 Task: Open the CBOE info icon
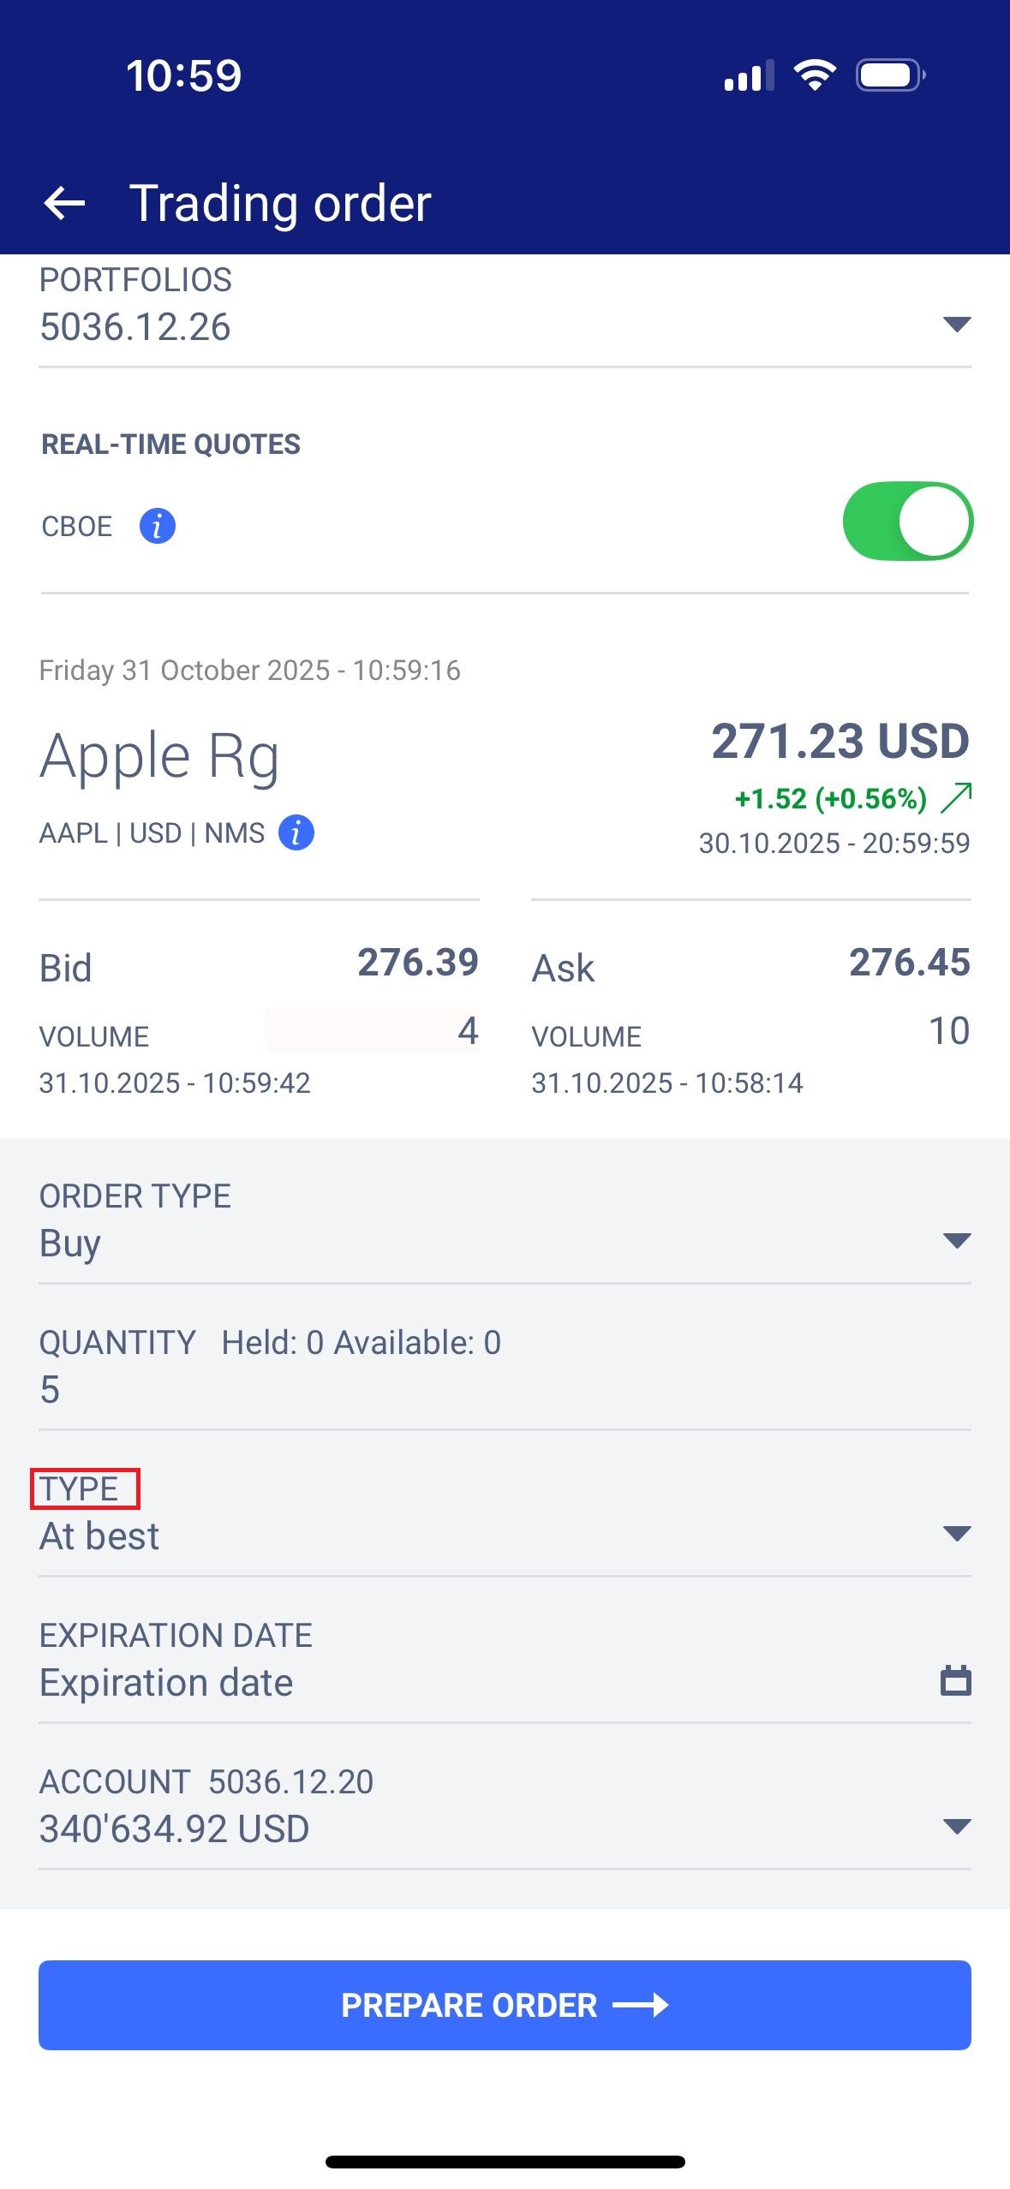[x=158, y=526]
